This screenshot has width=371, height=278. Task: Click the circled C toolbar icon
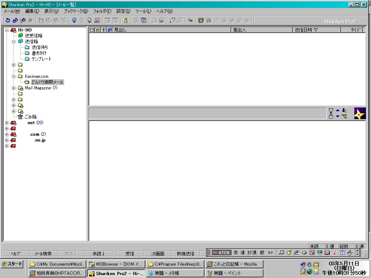239,21
